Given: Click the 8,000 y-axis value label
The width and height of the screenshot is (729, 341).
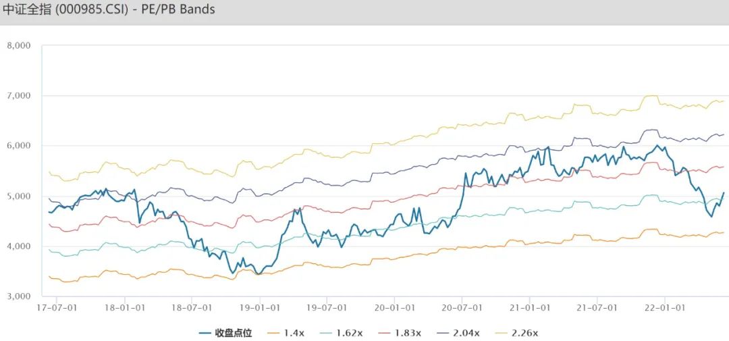Looking at the screenshot, I should pyautogui.click(x=18, y=45).
